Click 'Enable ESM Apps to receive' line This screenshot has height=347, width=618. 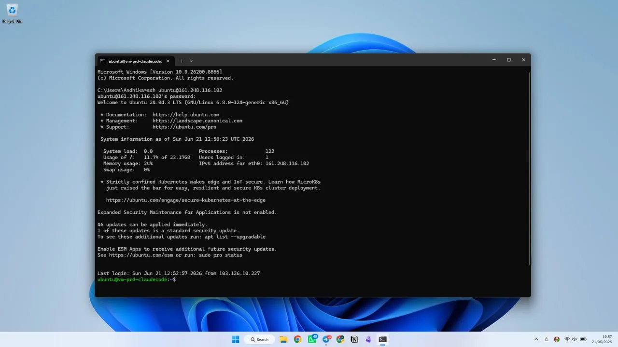click(x=187, y=249)
